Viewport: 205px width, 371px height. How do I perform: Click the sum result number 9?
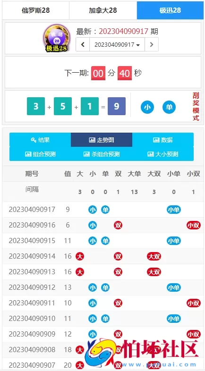coord(117,106)
